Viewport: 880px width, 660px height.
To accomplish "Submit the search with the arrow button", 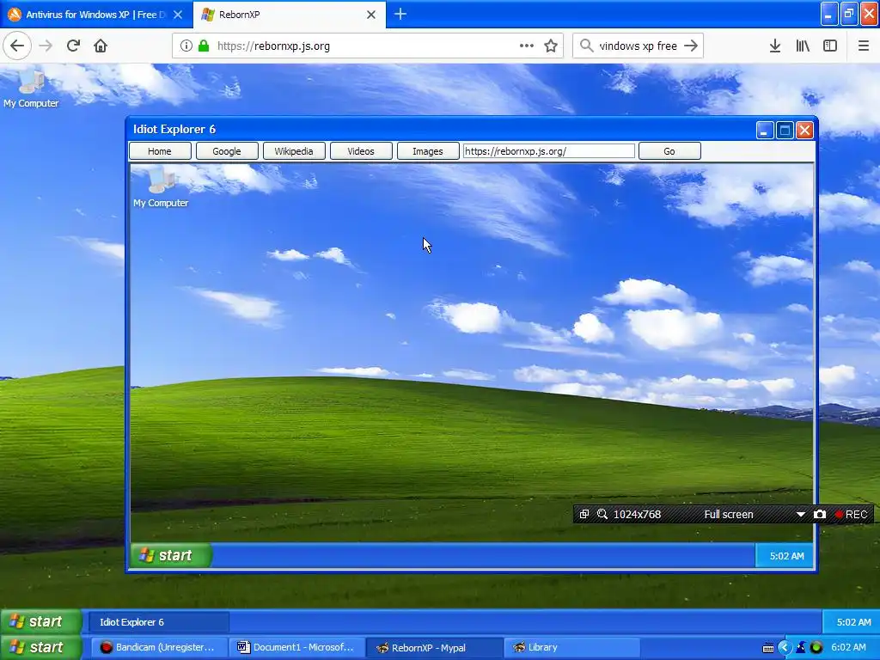I will 691,46.
